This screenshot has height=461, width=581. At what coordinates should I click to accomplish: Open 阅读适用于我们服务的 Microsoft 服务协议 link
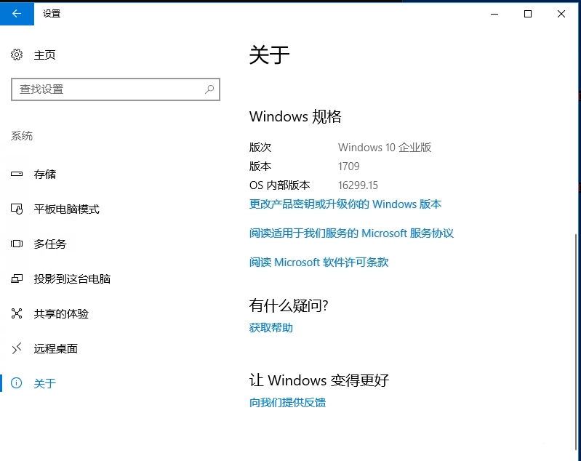(x=351, y=233)
